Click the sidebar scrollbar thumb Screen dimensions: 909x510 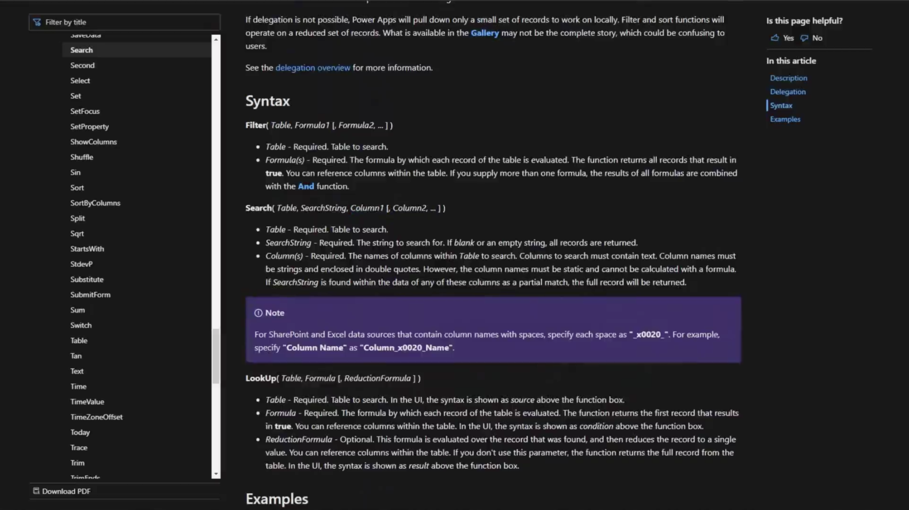coord(216,356)
